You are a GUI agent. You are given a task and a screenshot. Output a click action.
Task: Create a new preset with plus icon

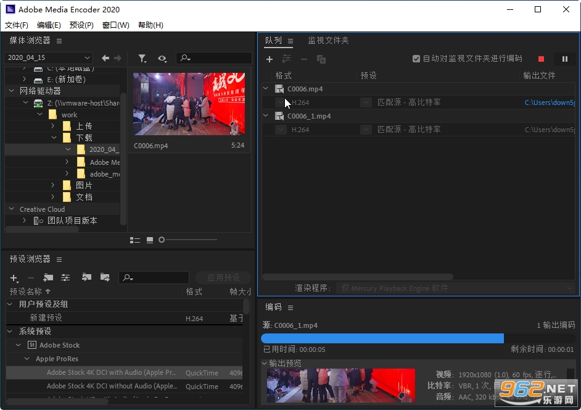[14, 278]
